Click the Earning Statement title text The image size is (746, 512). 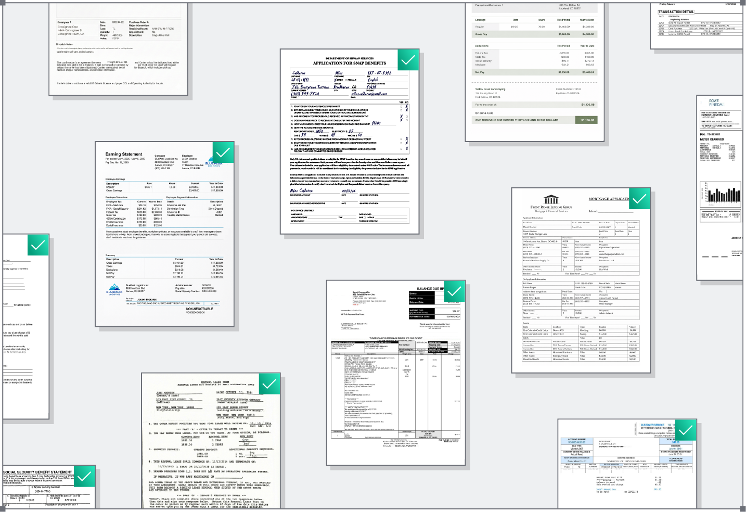click(x=124, y=154)
